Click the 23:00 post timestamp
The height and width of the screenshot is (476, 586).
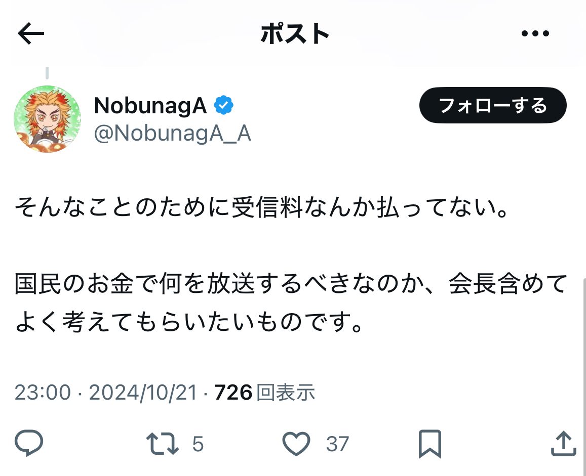tap(43, 393)
